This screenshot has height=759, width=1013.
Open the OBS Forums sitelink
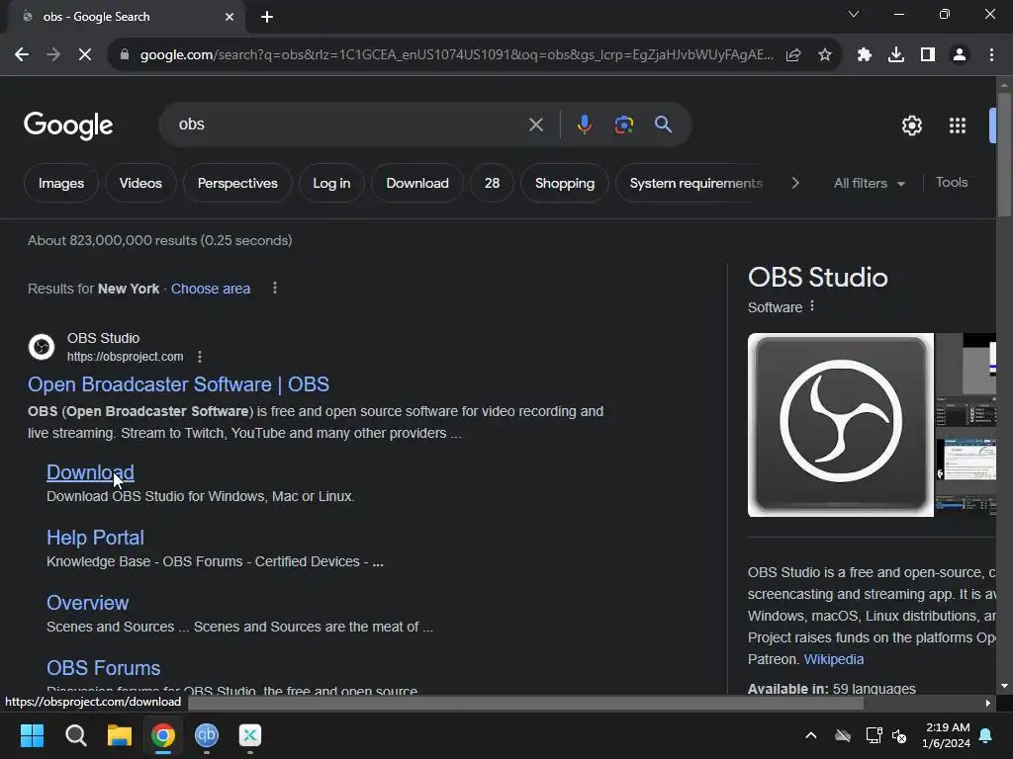(x=103, y=668)
